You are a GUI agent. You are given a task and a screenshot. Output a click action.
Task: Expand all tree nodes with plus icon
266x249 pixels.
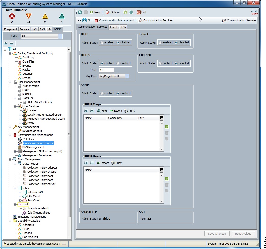(x=6, y=44)
